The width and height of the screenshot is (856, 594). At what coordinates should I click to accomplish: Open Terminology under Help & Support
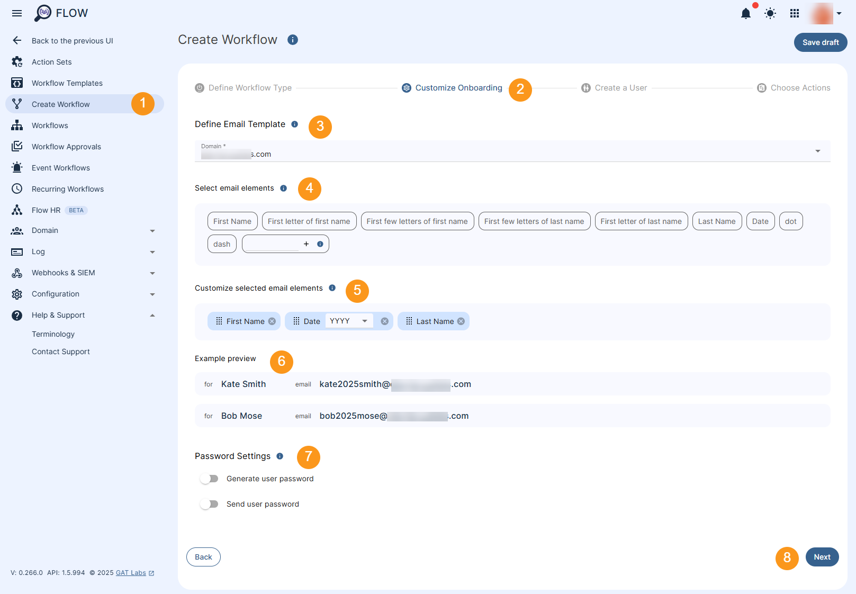[x=53, y=334]
